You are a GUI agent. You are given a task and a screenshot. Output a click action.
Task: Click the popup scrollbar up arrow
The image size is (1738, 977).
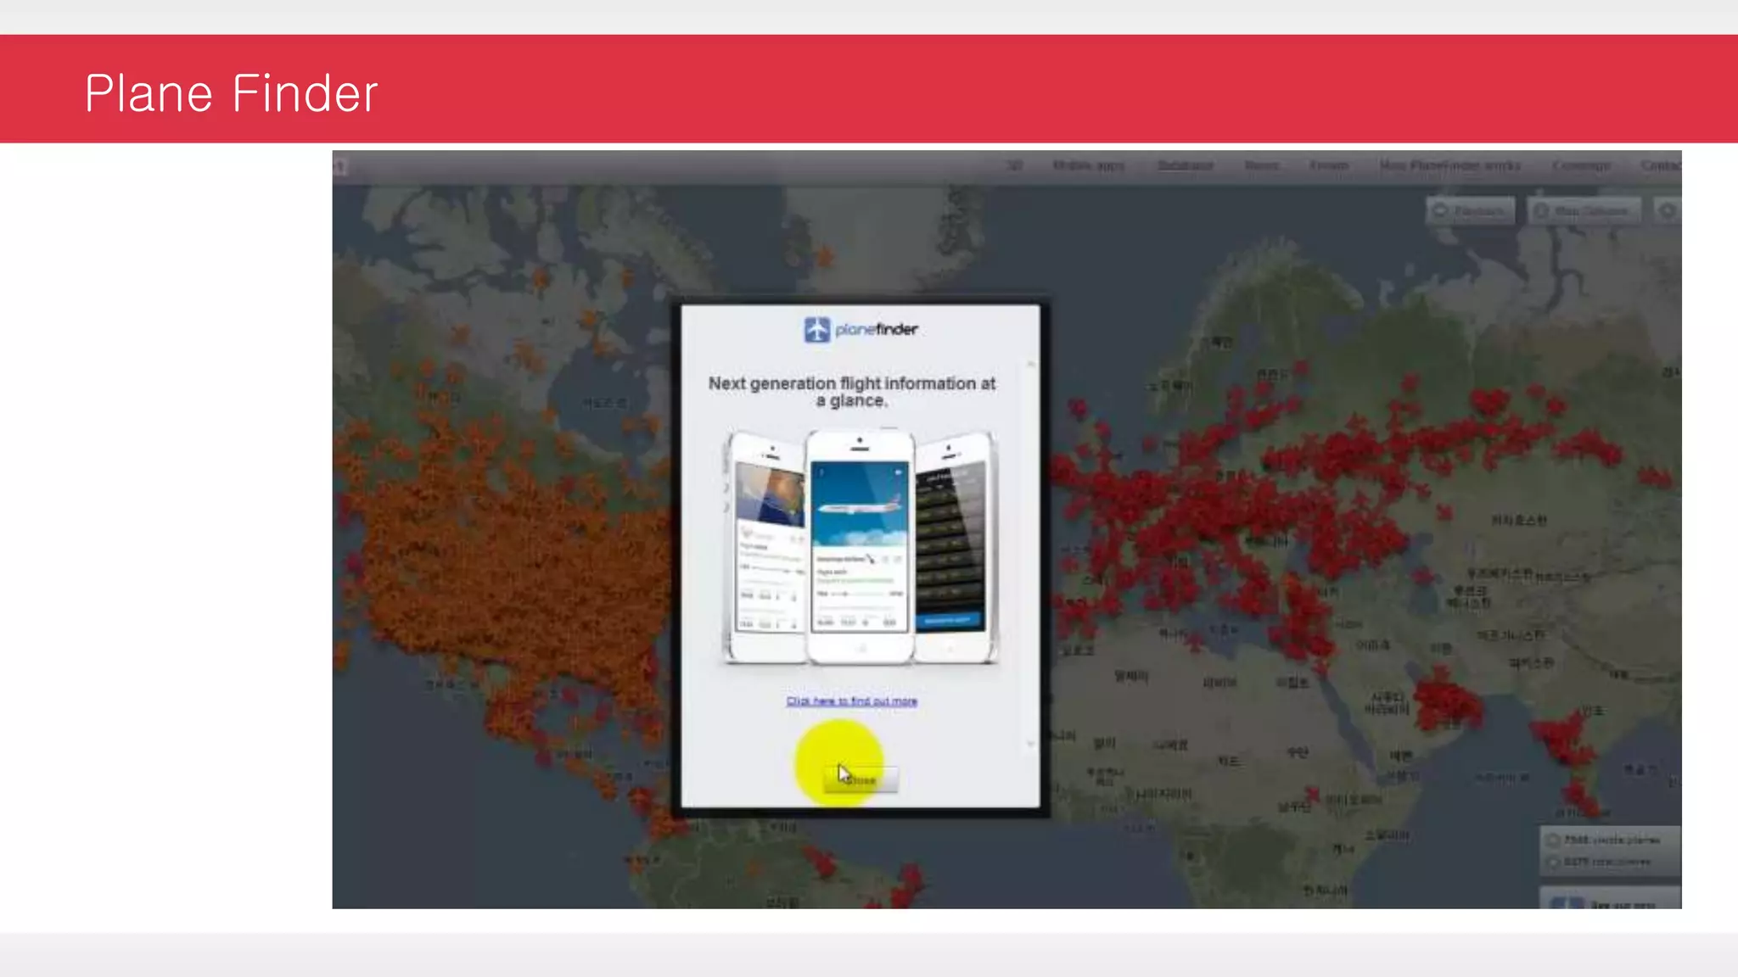(1031, 364)
